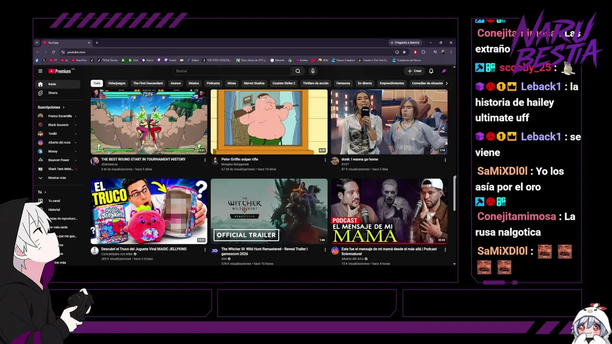Play the Witcher Wild Hunt Remastered thumbnail
Image resolution: width=612 pixels, height=344 pixels.
pyautogui.click(x=269, y=211)
